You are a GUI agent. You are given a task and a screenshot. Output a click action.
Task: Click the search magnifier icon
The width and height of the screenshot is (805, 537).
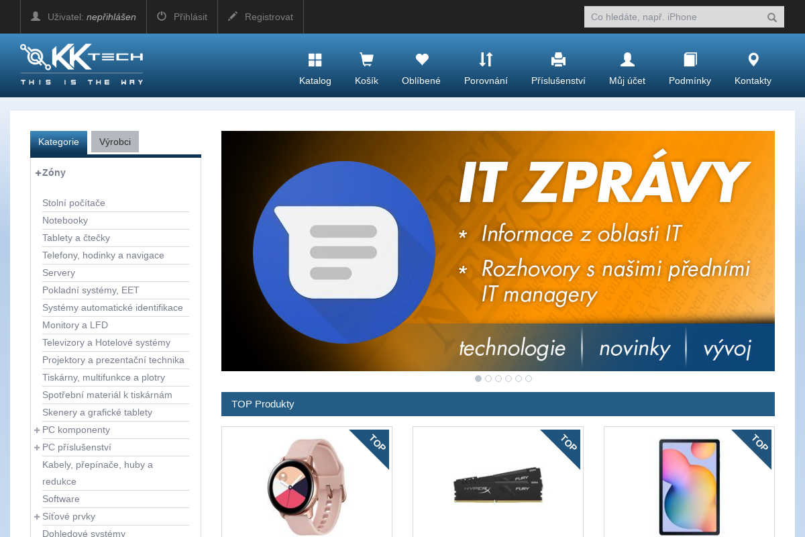click(772, 17)
